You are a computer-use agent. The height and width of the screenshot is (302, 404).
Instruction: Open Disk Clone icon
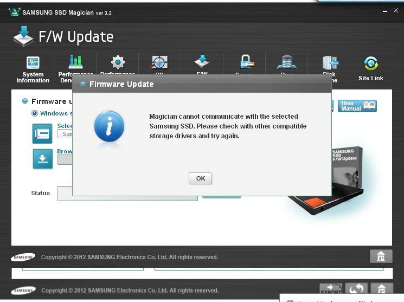click(x=331, y=62)
